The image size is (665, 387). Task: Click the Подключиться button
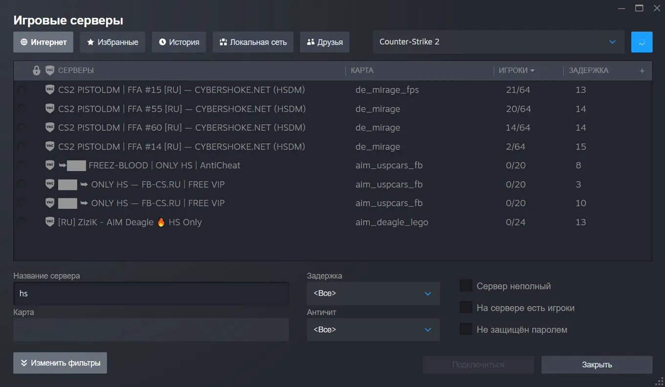[x=478, y=364]
